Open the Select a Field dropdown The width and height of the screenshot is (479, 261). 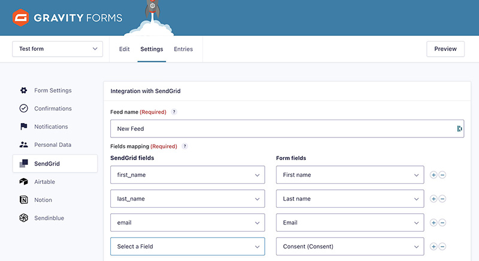pyautogui.click(x=187, y=247)
